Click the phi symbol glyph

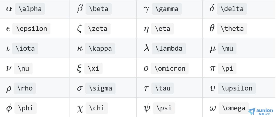(x=9, y=108)
